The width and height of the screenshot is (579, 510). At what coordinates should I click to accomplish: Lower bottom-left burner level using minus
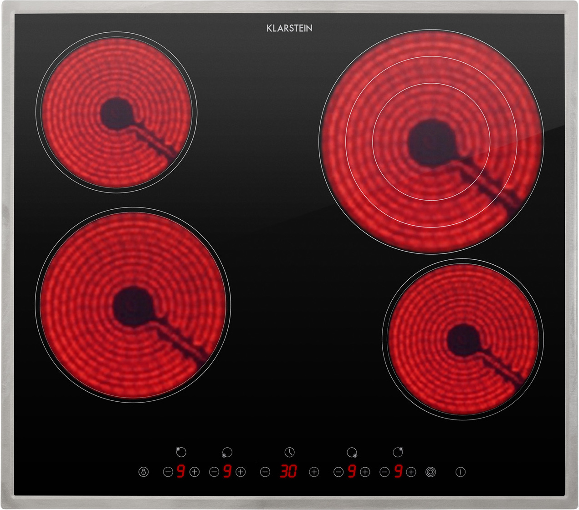(x=214, y=472)
